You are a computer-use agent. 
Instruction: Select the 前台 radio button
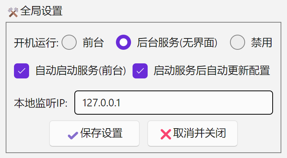click(x=69, y=43)
